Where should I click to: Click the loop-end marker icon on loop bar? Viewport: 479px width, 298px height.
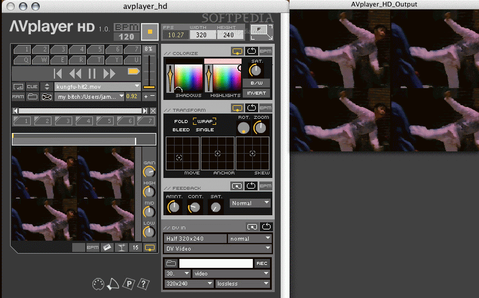(145, 111)
